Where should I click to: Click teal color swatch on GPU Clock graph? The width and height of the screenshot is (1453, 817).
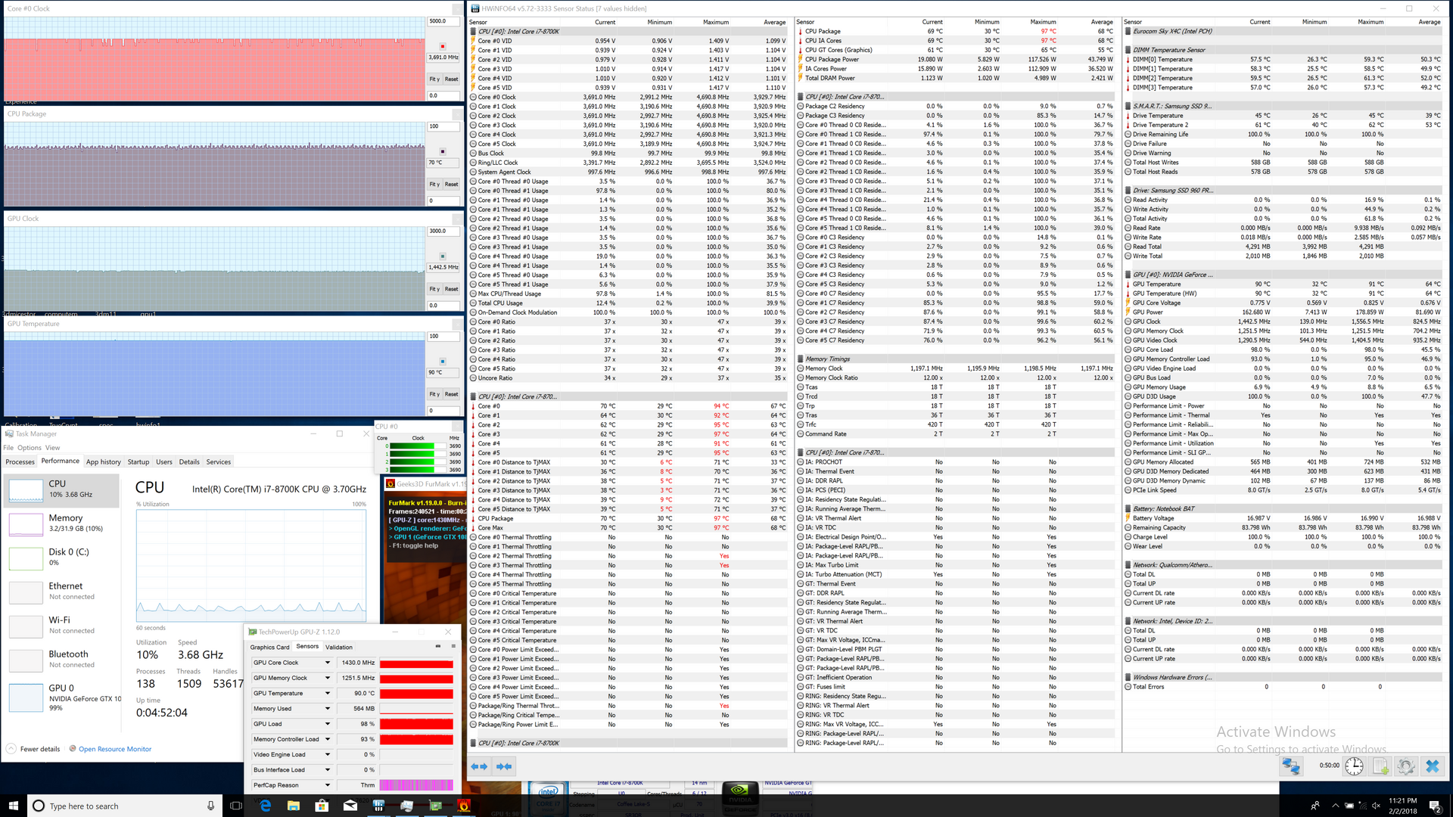[x=443, y=256]
